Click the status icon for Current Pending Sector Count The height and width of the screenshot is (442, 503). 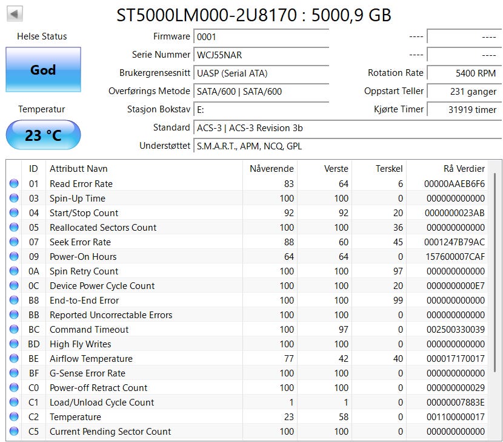[14, 432]
